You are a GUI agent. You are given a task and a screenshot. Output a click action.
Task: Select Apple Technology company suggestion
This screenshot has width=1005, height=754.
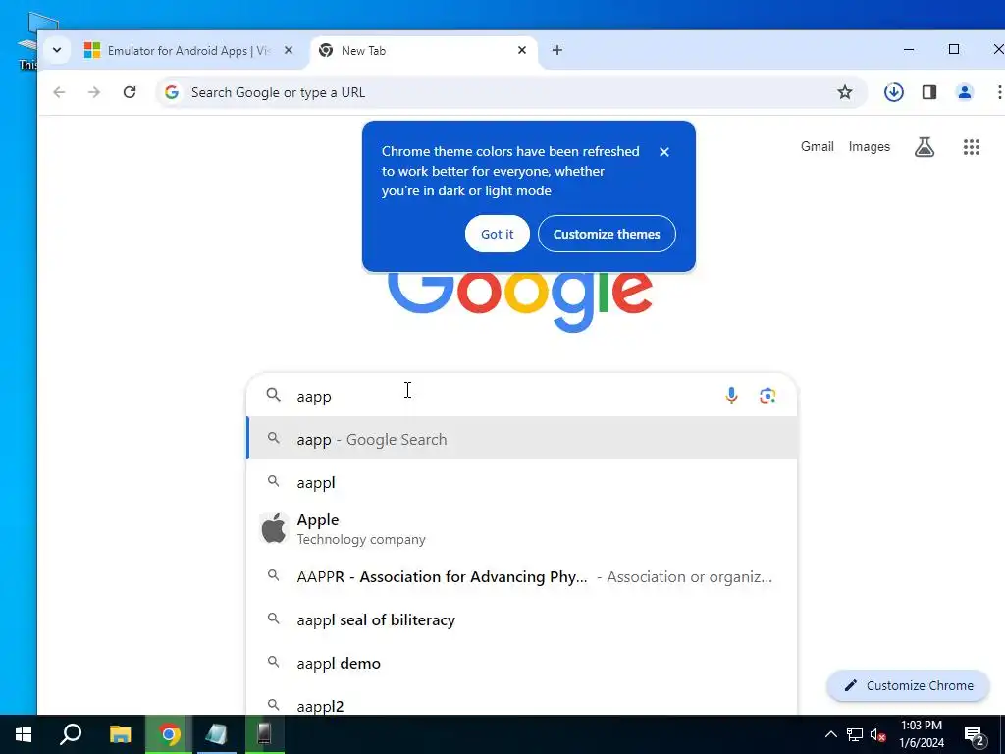(522, 529)
